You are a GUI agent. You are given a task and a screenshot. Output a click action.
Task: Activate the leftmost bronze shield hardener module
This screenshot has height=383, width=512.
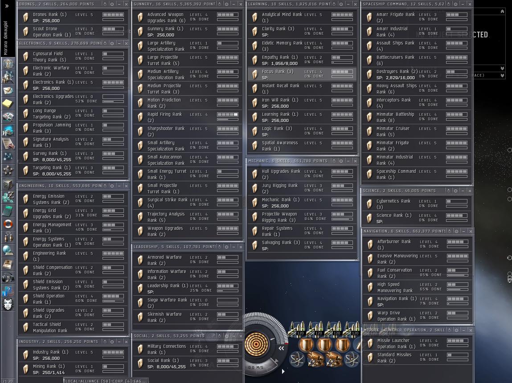(x=306, y=345)
